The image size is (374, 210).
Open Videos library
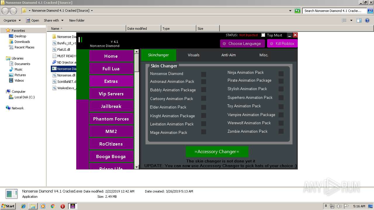pos(19,80)
